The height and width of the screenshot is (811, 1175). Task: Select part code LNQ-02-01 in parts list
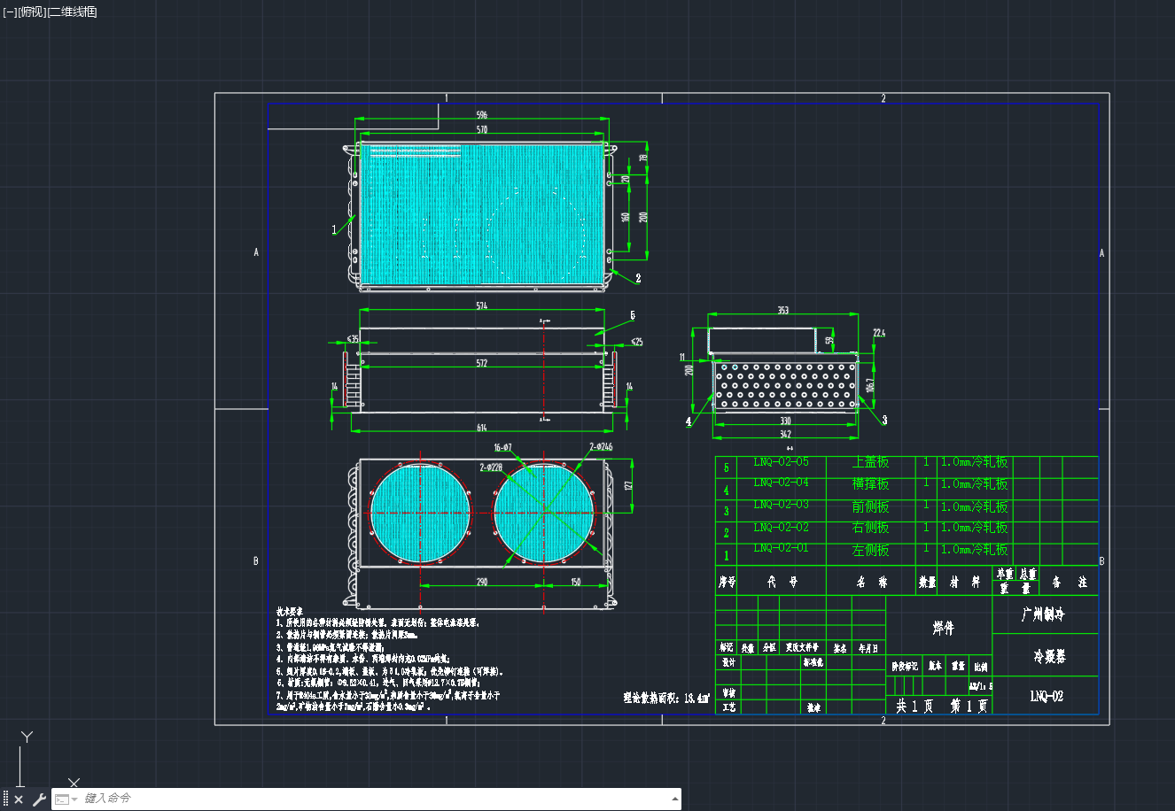coord(781,548)
